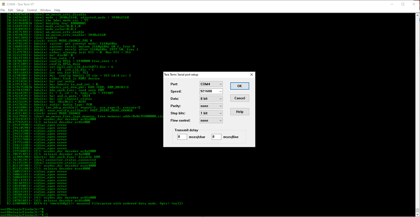The height and width of the screenshot is (217, 420).
Task: Minimize the Tera Term window
Action: [391, 4]
